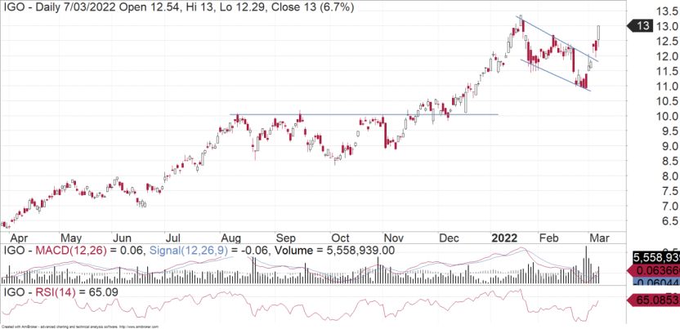Click the Jun label on time axis
The image size is (680, 329).
[x=122, y=238]
